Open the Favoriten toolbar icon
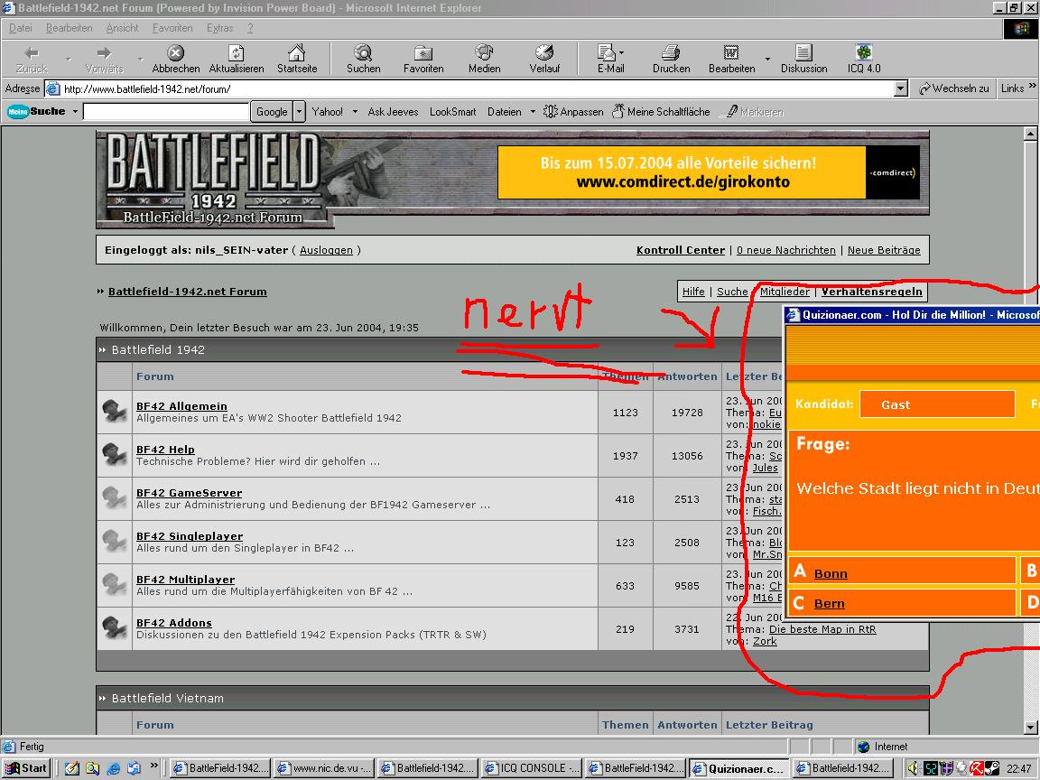This screenshot has width=1040, height=780. tap(423, 53)
